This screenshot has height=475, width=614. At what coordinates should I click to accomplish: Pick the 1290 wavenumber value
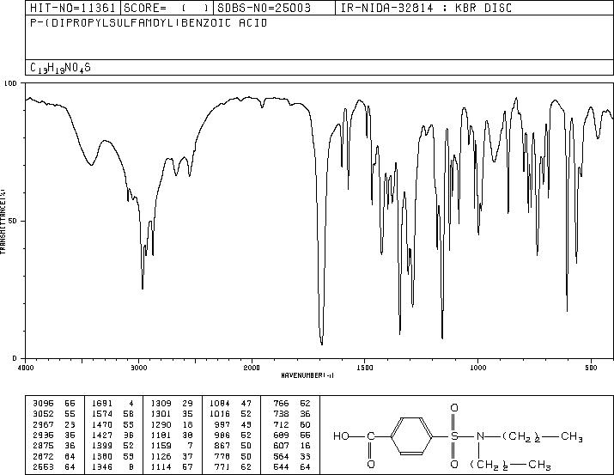point(161,424)
